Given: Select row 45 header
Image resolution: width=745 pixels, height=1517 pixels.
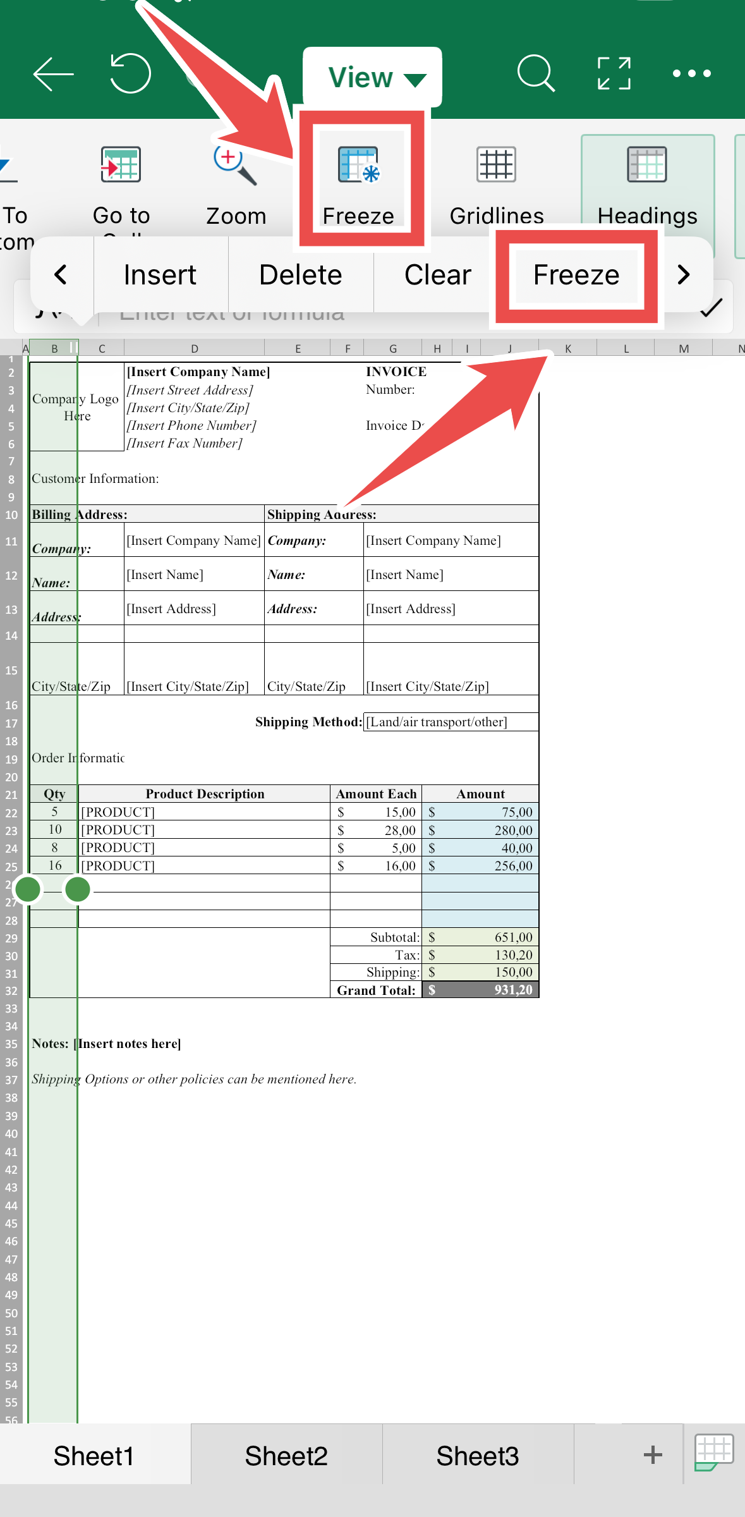Looking at the screenshot, I should pos(11,1223).
